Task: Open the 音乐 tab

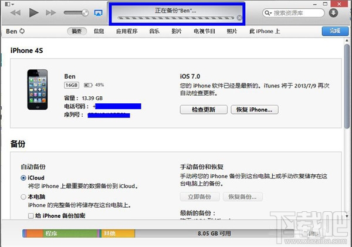Action: pos(154,31)
